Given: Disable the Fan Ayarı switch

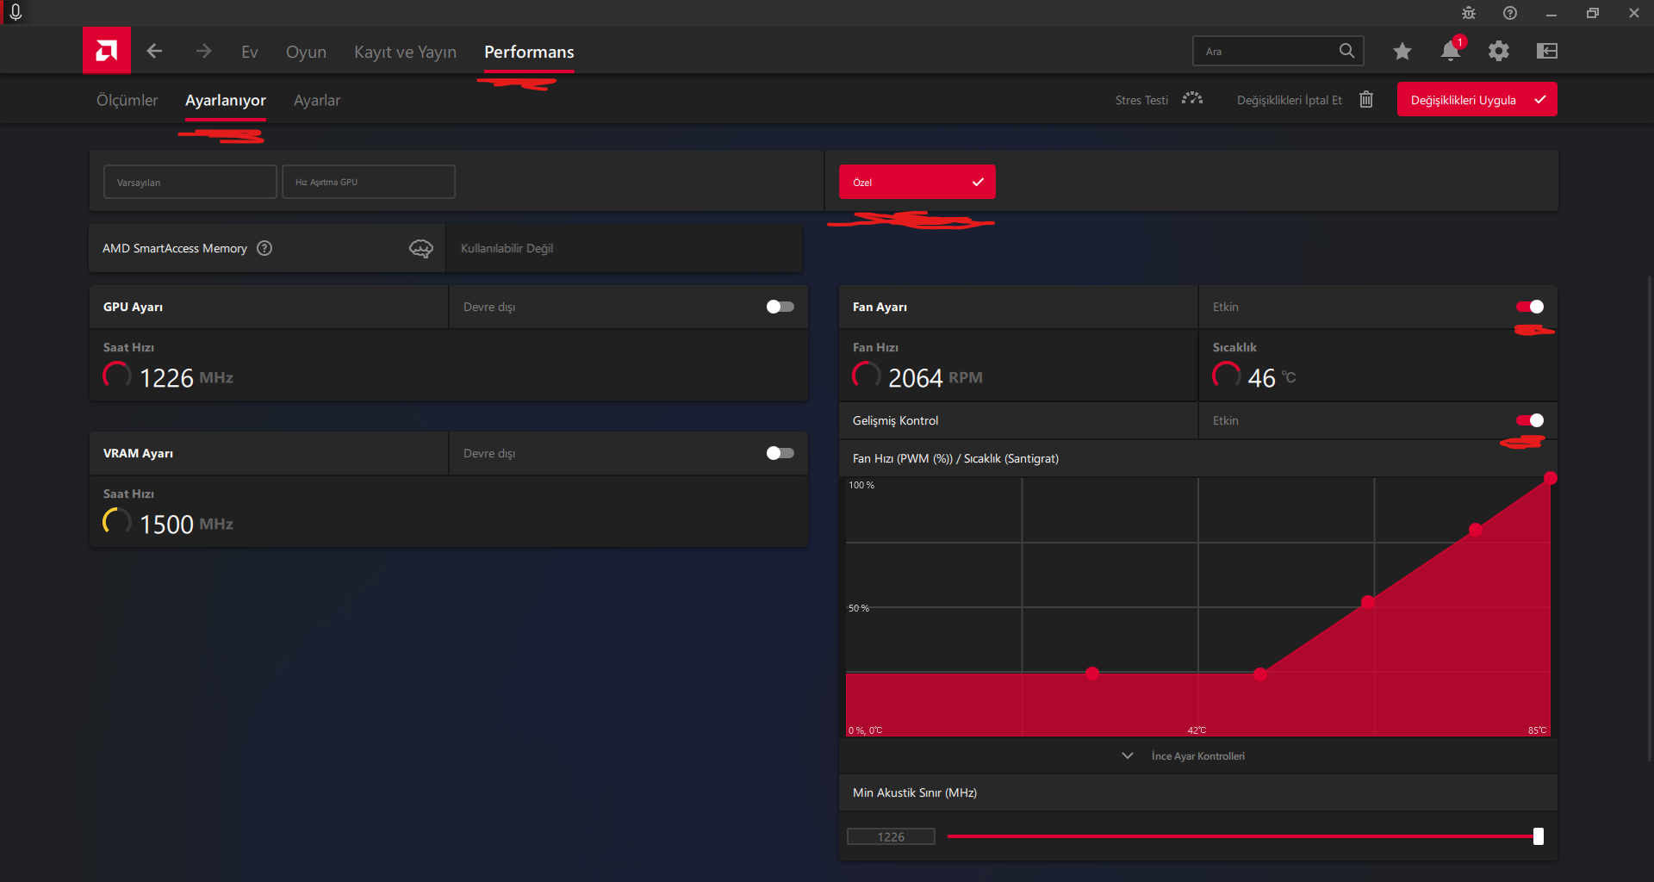Looking at the screenshot, I should [1530, 307].
